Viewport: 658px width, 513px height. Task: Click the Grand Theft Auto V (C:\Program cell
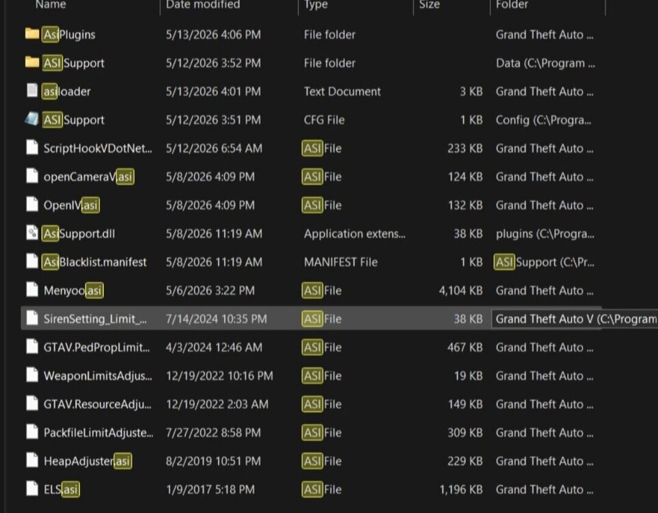576,319
